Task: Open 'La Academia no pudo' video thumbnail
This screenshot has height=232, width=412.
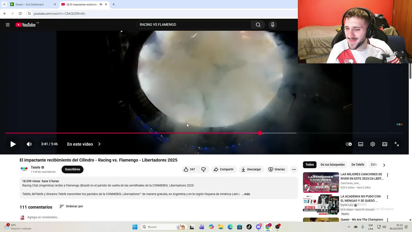Action: pyautogui.click(x=321, y=204)
